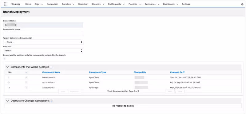Select the ApexPage component type cell
The height and width of the screenshot is (114, 246).
tap(94, 88)
